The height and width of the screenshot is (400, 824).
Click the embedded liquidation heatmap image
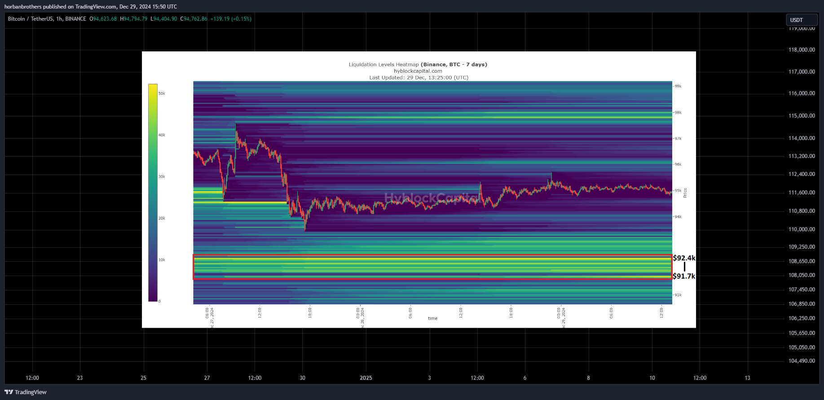click(419, 189)
